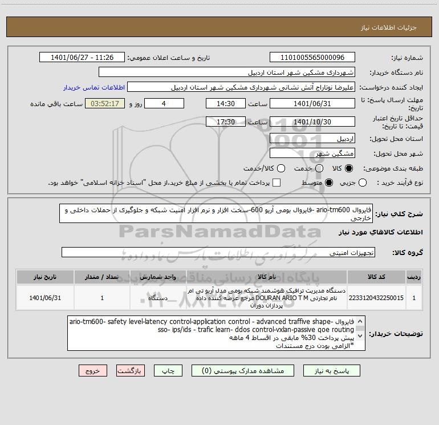Click the deadline hour field 14:30
Screen dimensions: 439x425
point(226,103)
